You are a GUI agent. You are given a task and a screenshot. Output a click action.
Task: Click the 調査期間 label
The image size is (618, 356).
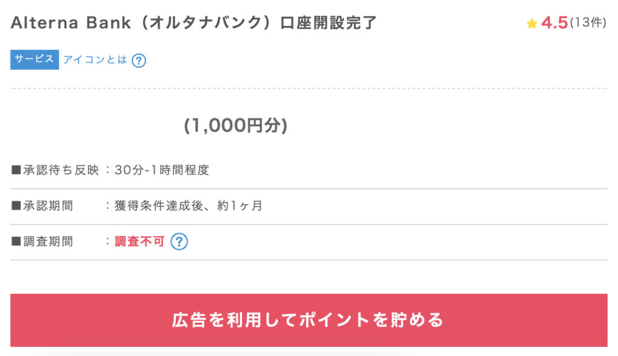(x=48, y=241)
